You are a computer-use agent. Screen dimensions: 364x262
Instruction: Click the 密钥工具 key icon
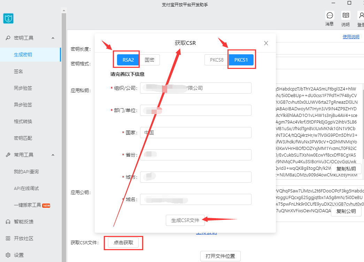(8, 38)
